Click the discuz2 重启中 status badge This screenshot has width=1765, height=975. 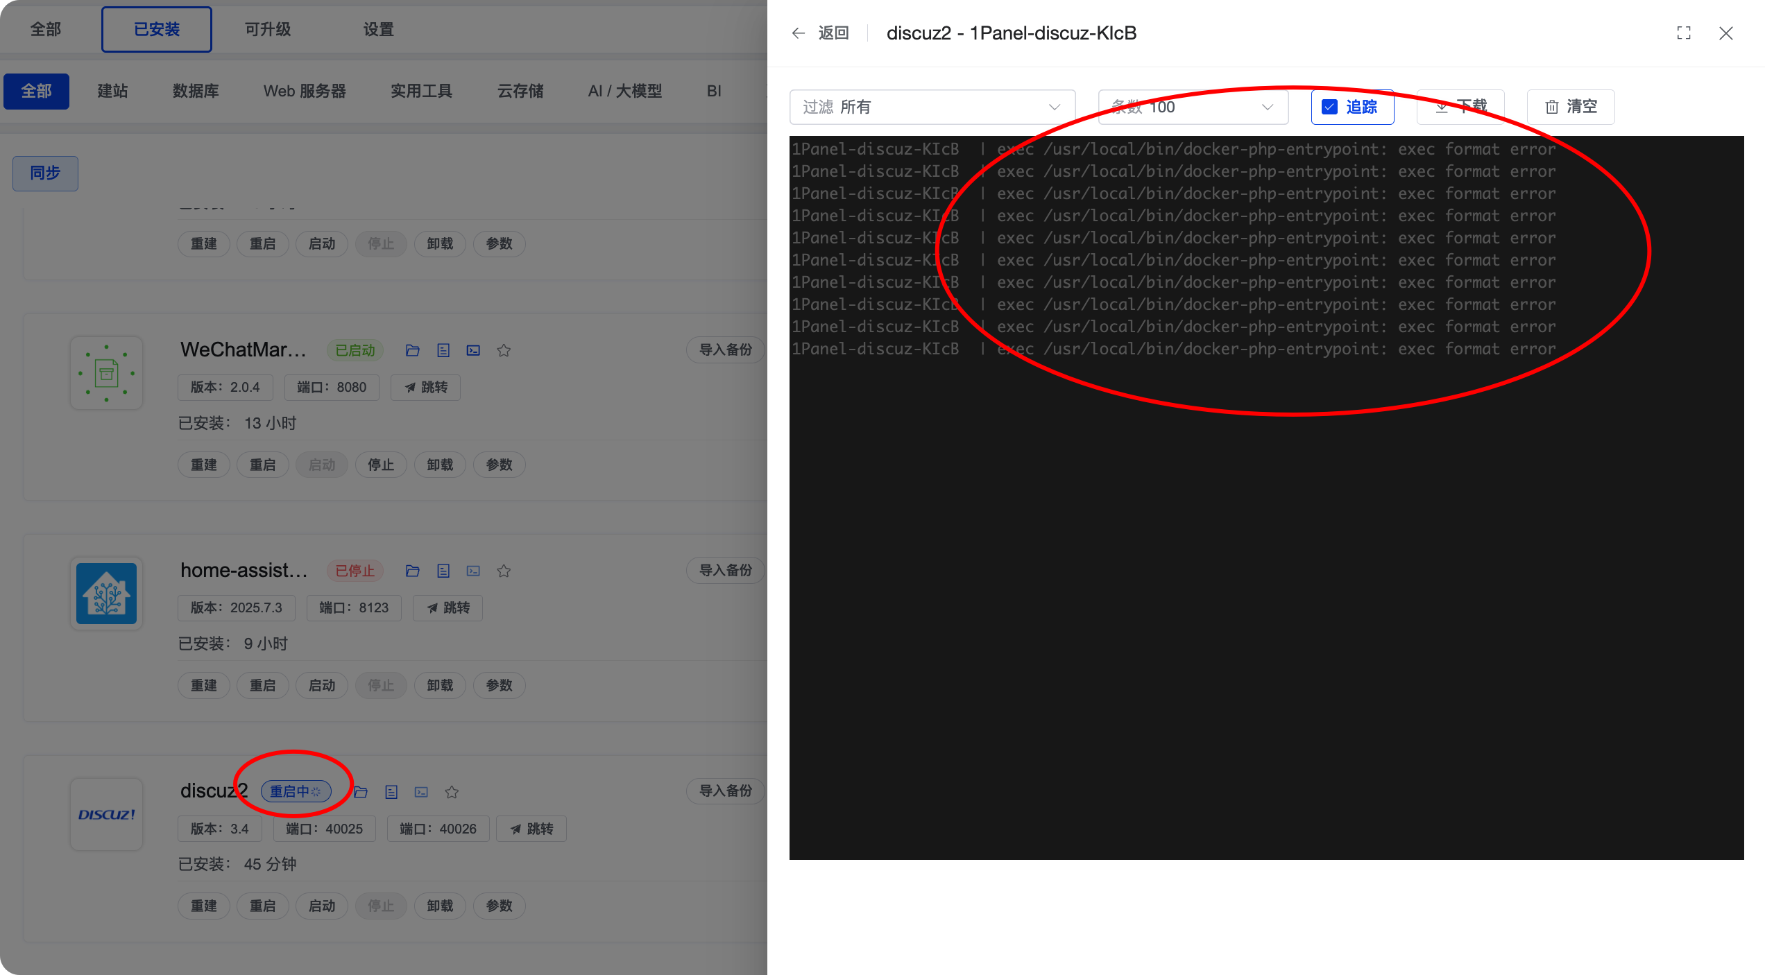pos(296,791)
